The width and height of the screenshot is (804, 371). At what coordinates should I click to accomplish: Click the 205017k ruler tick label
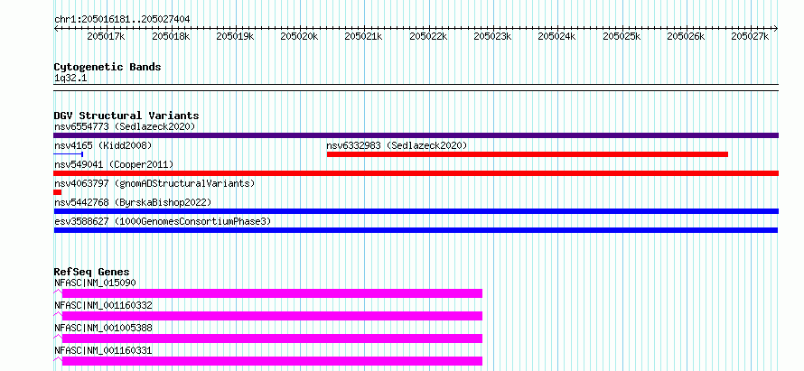(106, 36)
